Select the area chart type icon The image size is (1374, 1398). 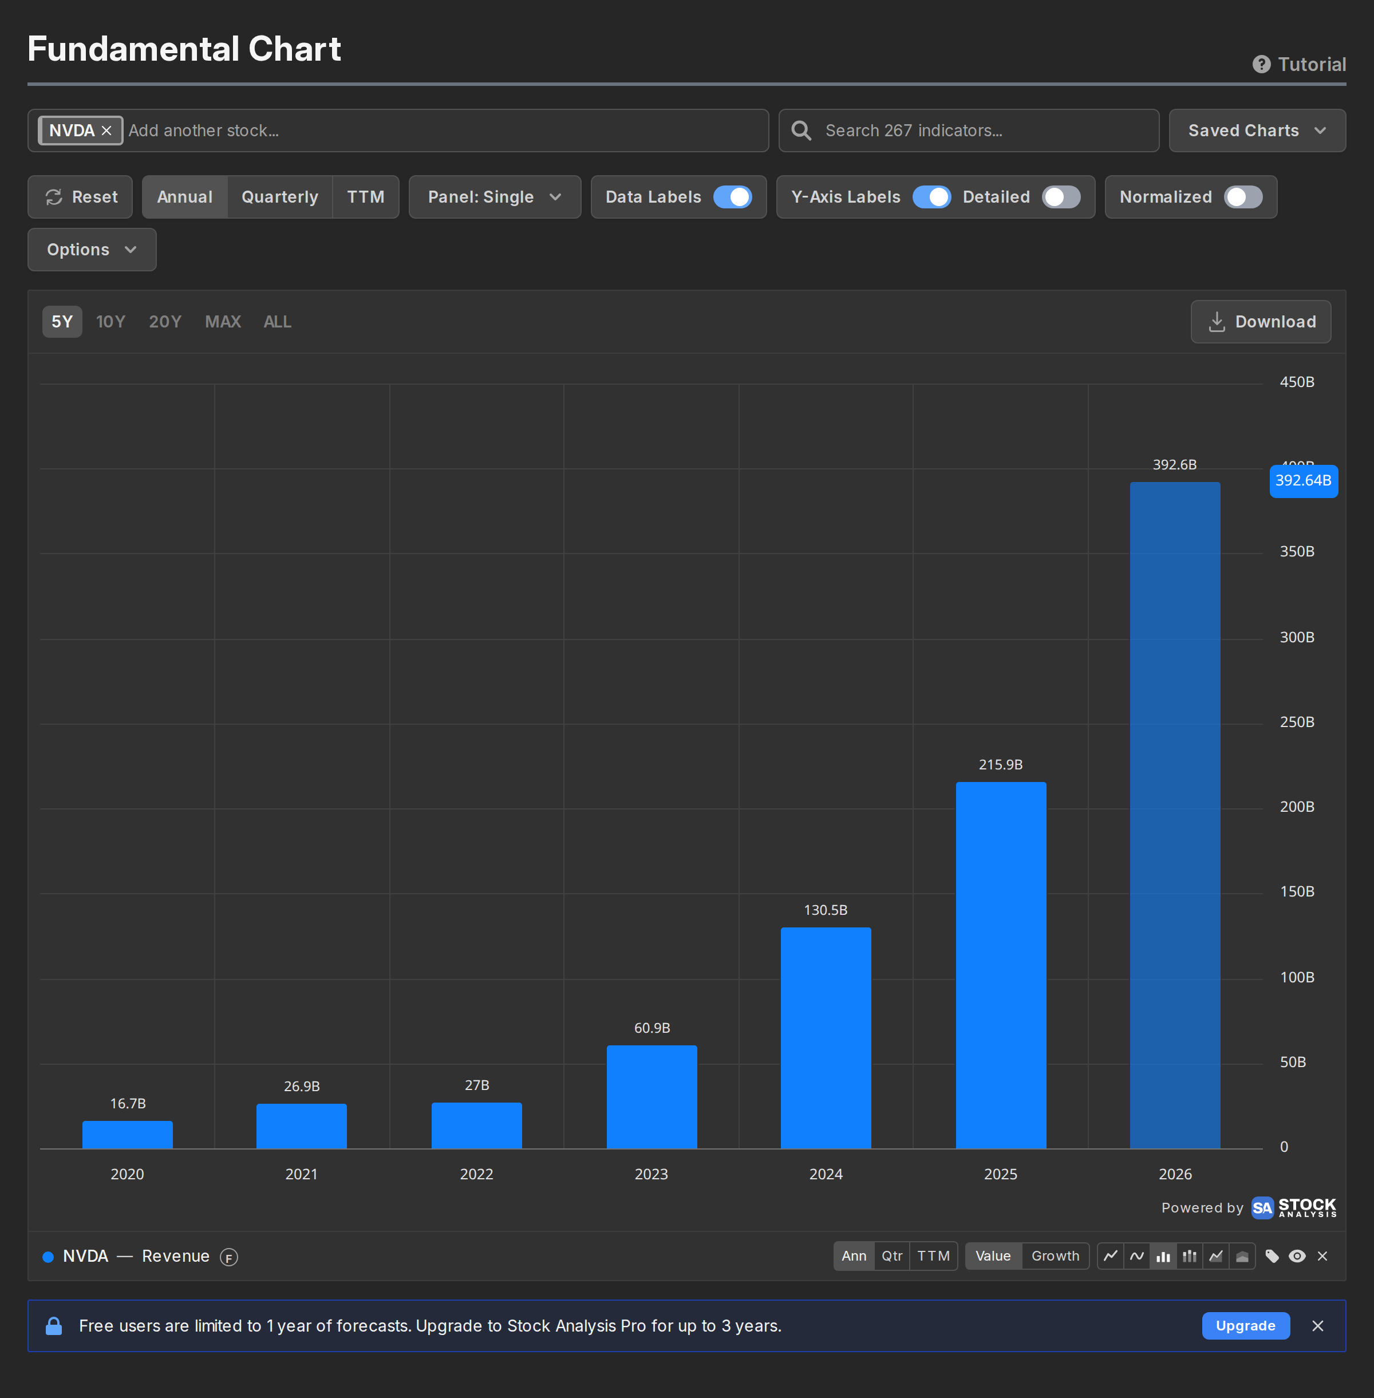[x=1216, y=1257]
